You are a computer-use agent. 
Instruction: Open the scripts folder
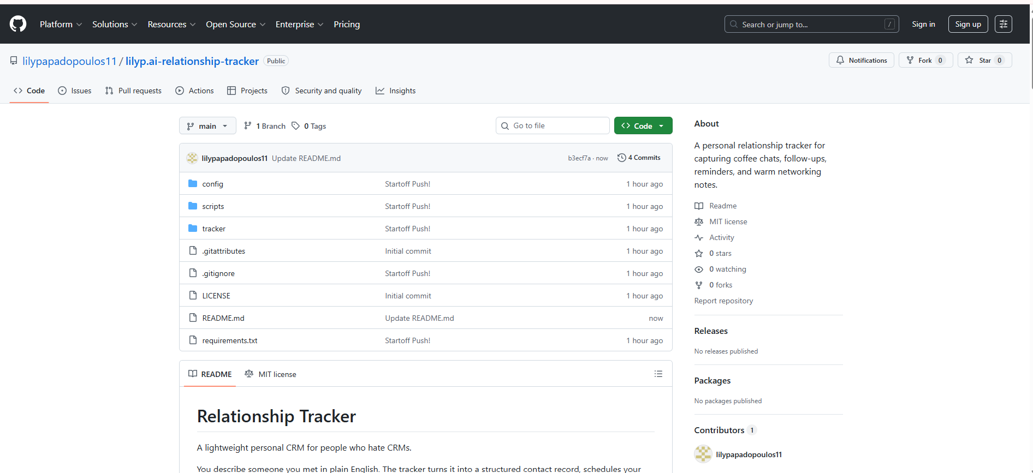213,206
